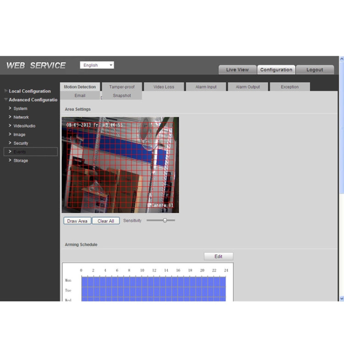Click the System chevron icon
Screen dimensions: 344x344
point(10,108)
